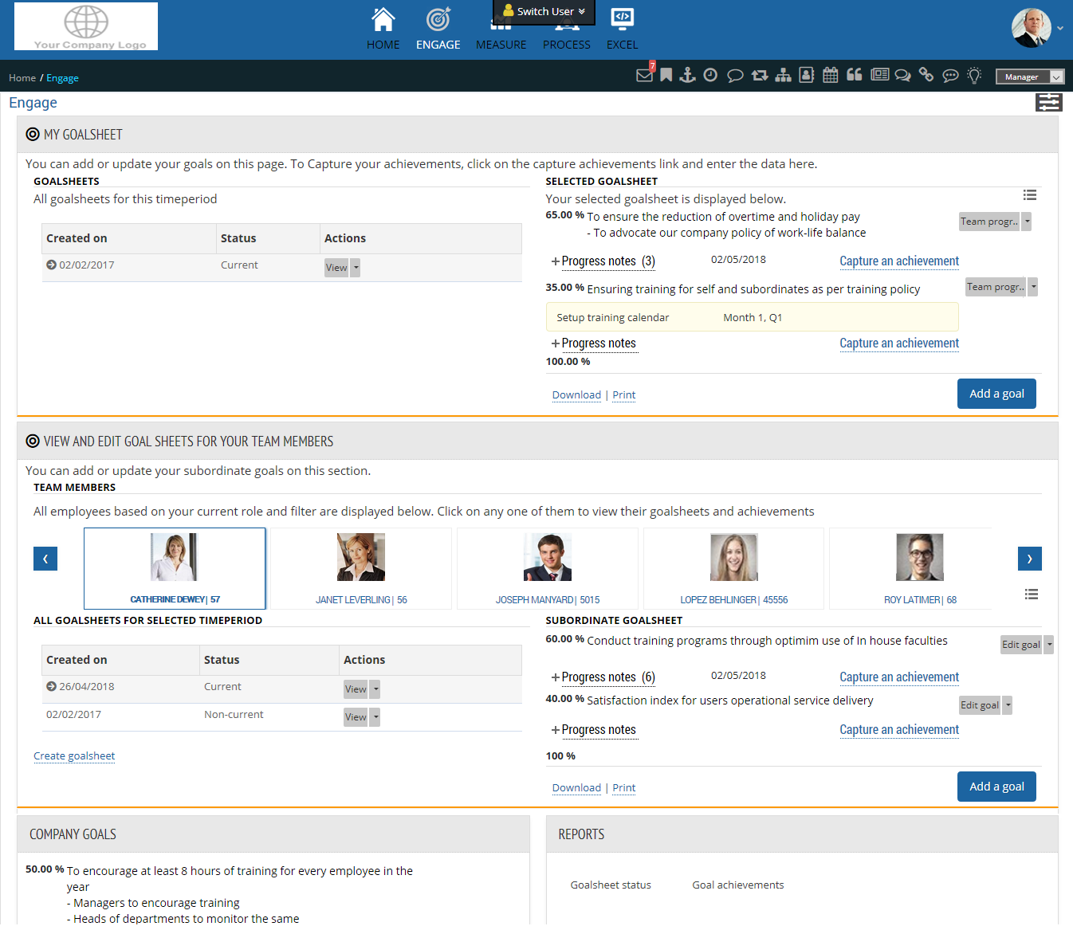
Task: Capture an achievement for overtime reduction goal
Action: pyautogui.click(x=899, y=261)
